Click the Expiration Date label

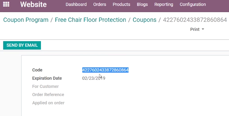pyautogui.click(x=47, y=78)
